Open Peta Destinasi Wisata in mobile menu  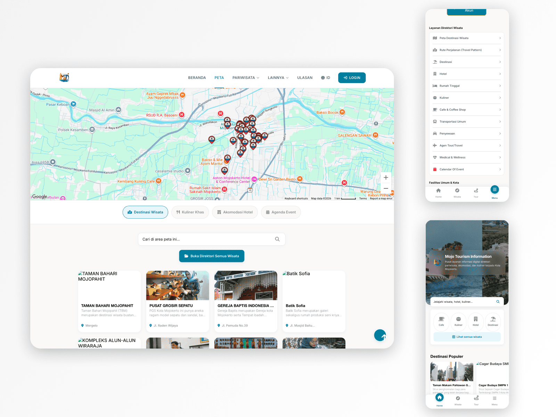point(467,38)
